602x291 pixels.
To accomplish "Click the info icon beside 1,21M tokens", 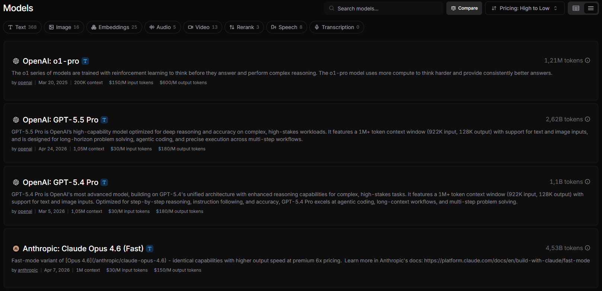I will 587,60.
